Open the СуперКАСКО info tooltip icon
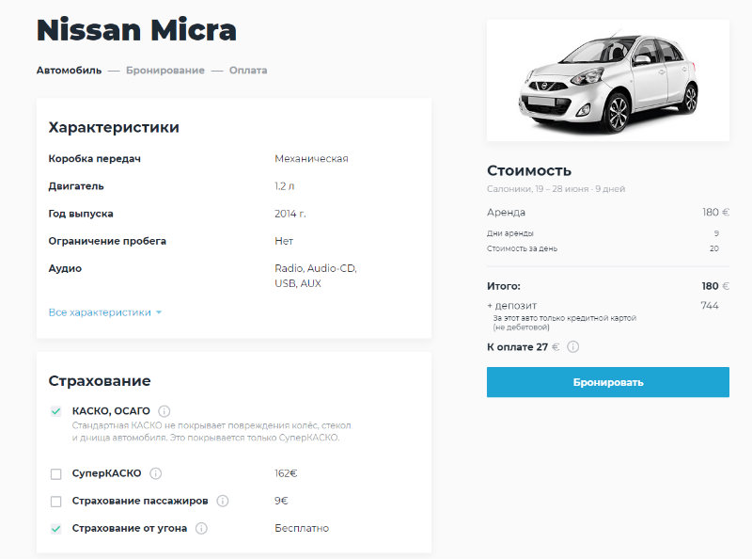Image resolution: width=752 pixels, height=559 pixels. coord(156,473)
